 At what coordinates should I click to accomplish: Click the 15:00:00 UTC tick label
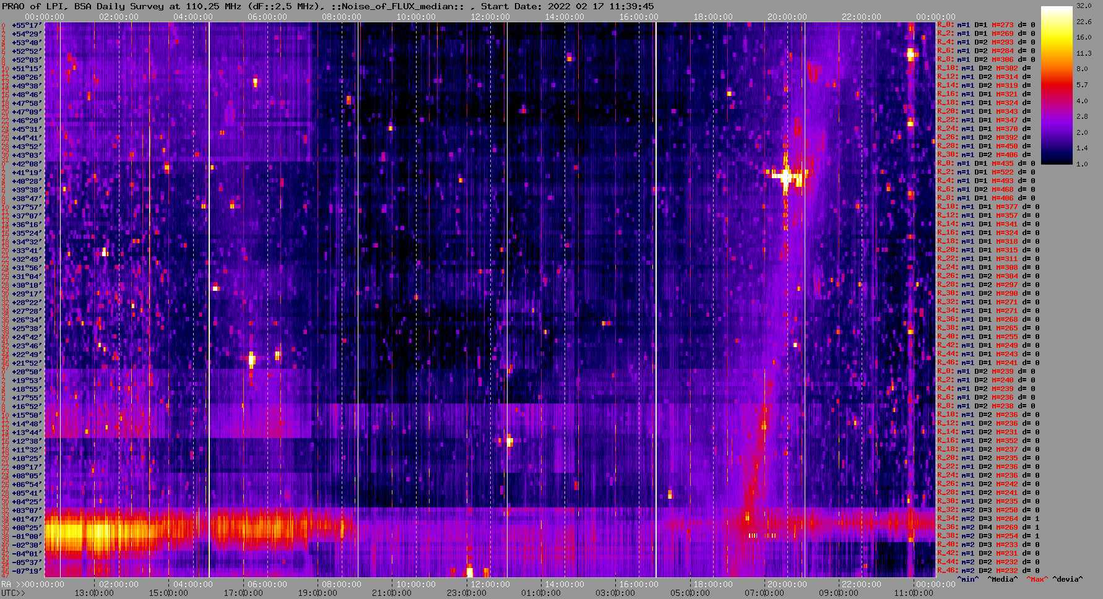[168, 593]
